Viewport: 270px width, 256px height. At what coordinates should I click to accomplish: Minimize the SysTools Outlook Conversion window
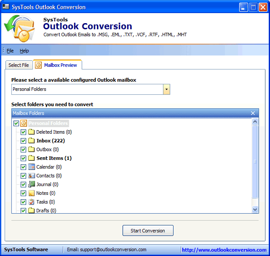point(243,7)
